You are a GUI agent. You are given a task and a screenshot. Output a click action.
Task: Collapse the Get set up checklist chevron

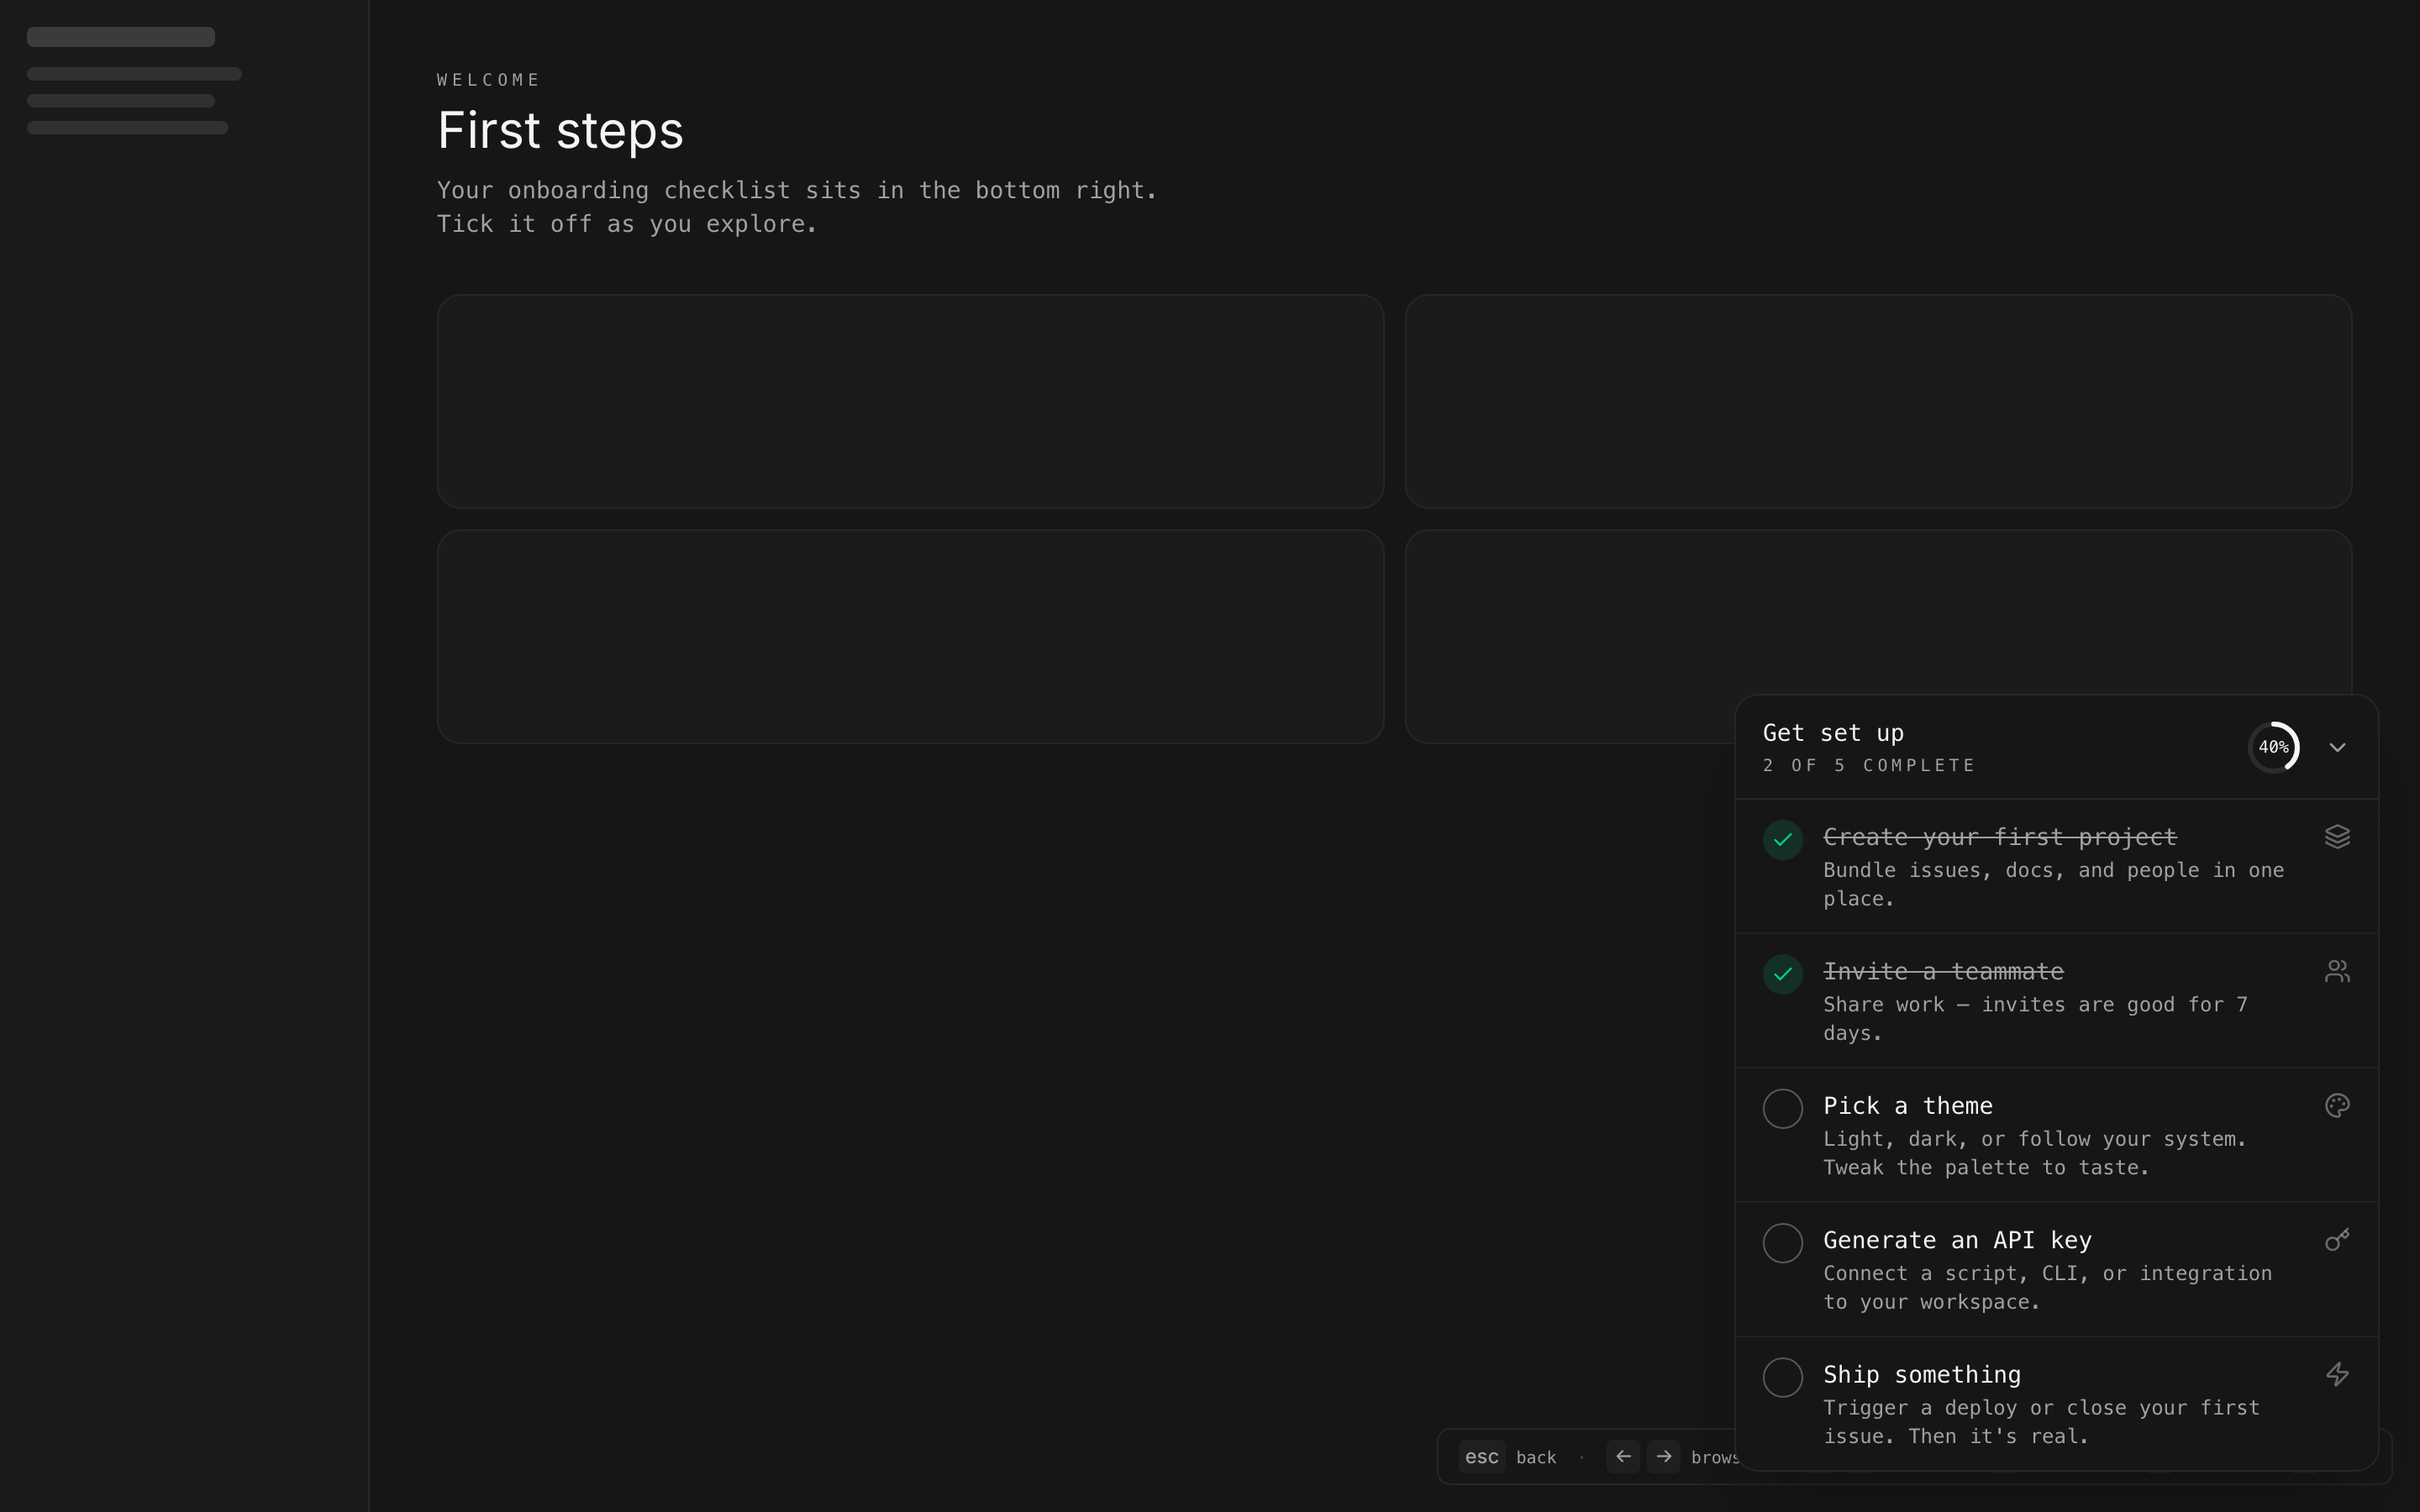(2337, 747)
